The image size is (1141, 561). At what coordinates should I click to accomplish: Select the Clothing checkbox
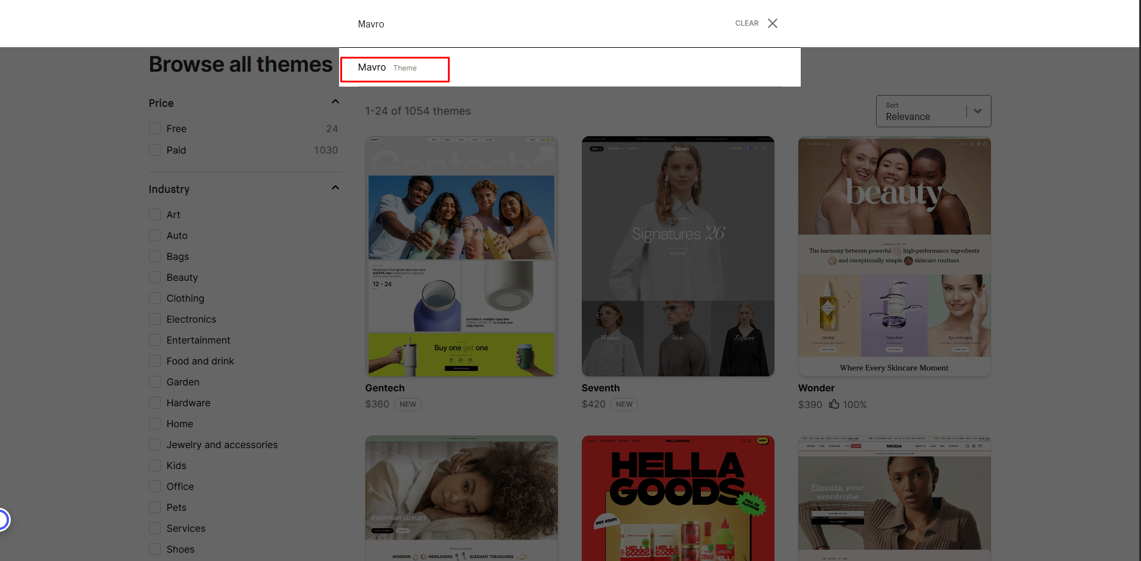[155, 298]
